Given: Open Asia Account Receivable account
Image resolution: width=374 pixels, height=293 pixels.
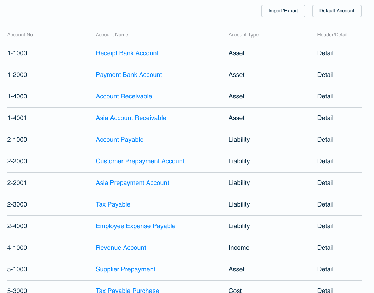Looking at the screenshot, I should [x=131, y=118].
